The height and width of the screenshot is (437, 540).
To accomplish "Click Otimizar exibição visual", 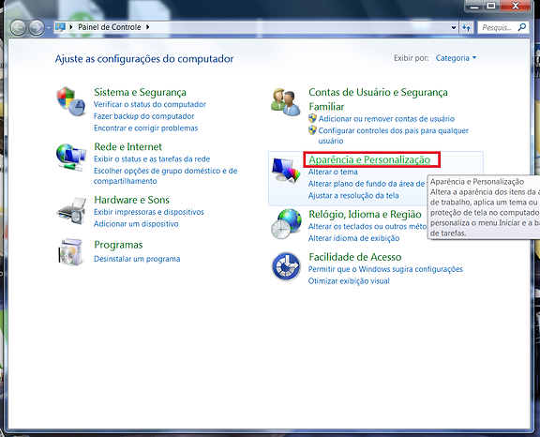I will click(349, 280).
